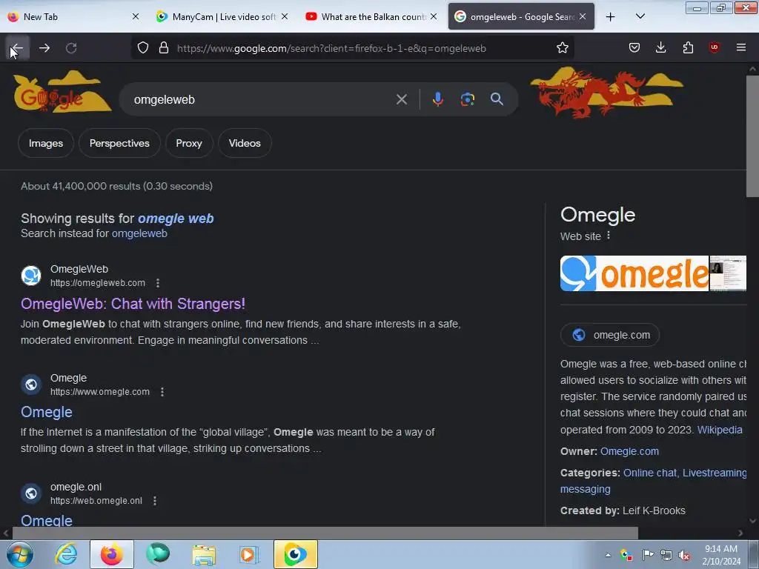Focus the Google search input field
Image resolution: width=759 pixels, height=569 pixels.
tap(262, 100)
